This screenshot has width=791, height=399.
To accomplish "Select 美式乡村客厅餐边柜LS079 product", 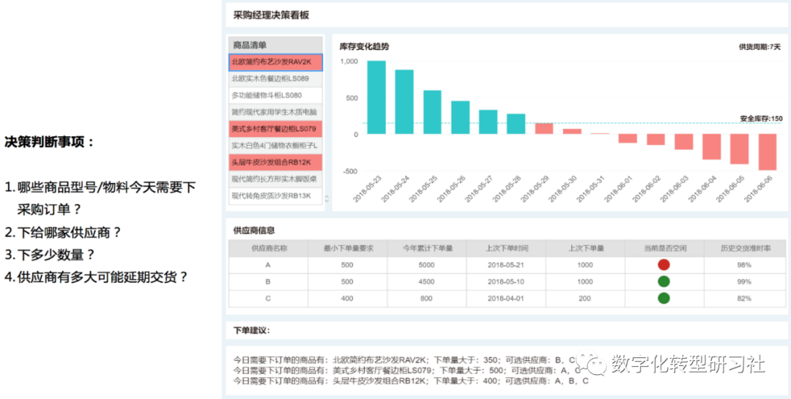I will (275, 129).
